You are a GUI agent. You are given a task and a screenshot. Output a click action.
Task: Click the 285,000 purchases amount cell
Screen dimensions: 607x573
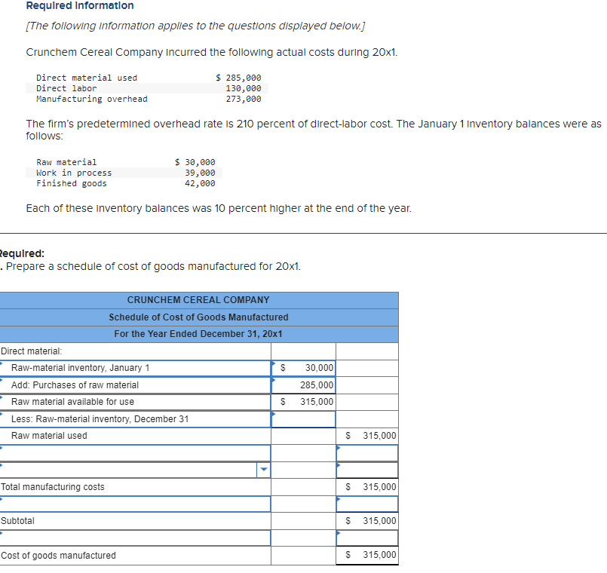[303, 385]
